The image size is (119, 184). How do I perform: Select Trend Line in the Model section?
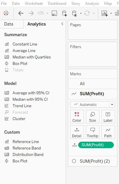pos(22,106)
